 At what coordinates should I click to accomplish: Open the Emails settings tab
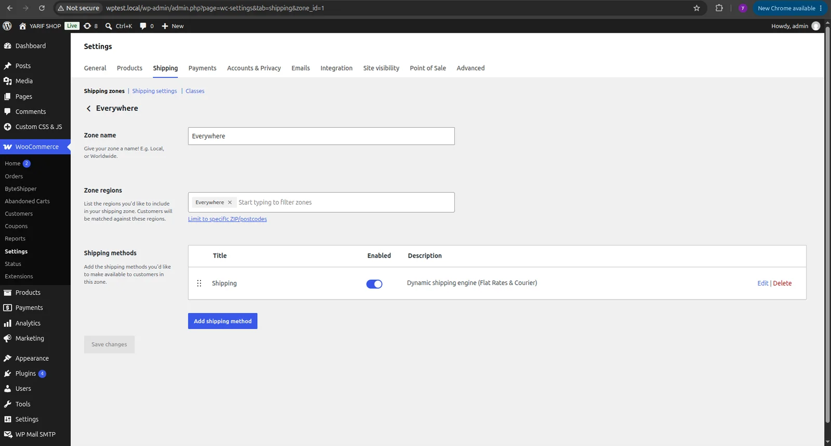[x=301, y=68]
